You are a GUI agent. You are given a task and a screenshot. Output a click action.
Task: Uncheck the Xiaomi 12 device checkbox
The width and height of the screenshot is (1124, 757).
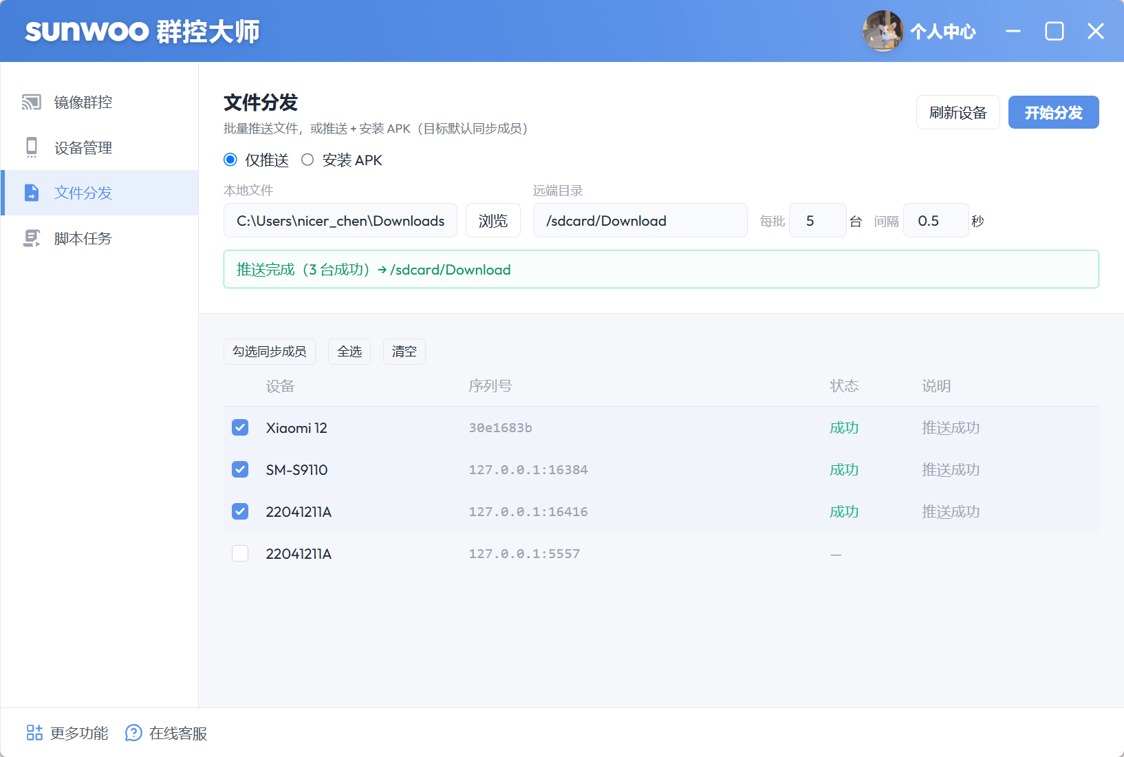coord(240,427)
